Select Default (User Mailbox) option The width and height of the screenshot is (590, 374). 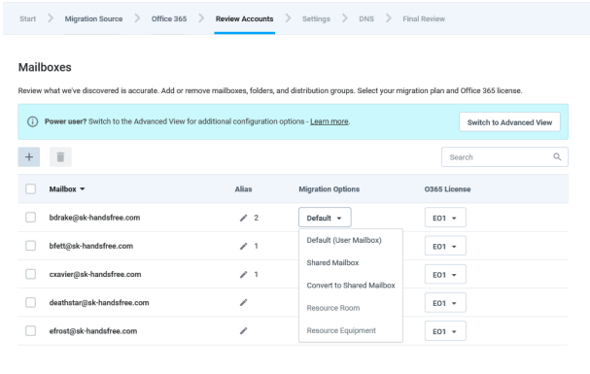(x=344, y=240)
